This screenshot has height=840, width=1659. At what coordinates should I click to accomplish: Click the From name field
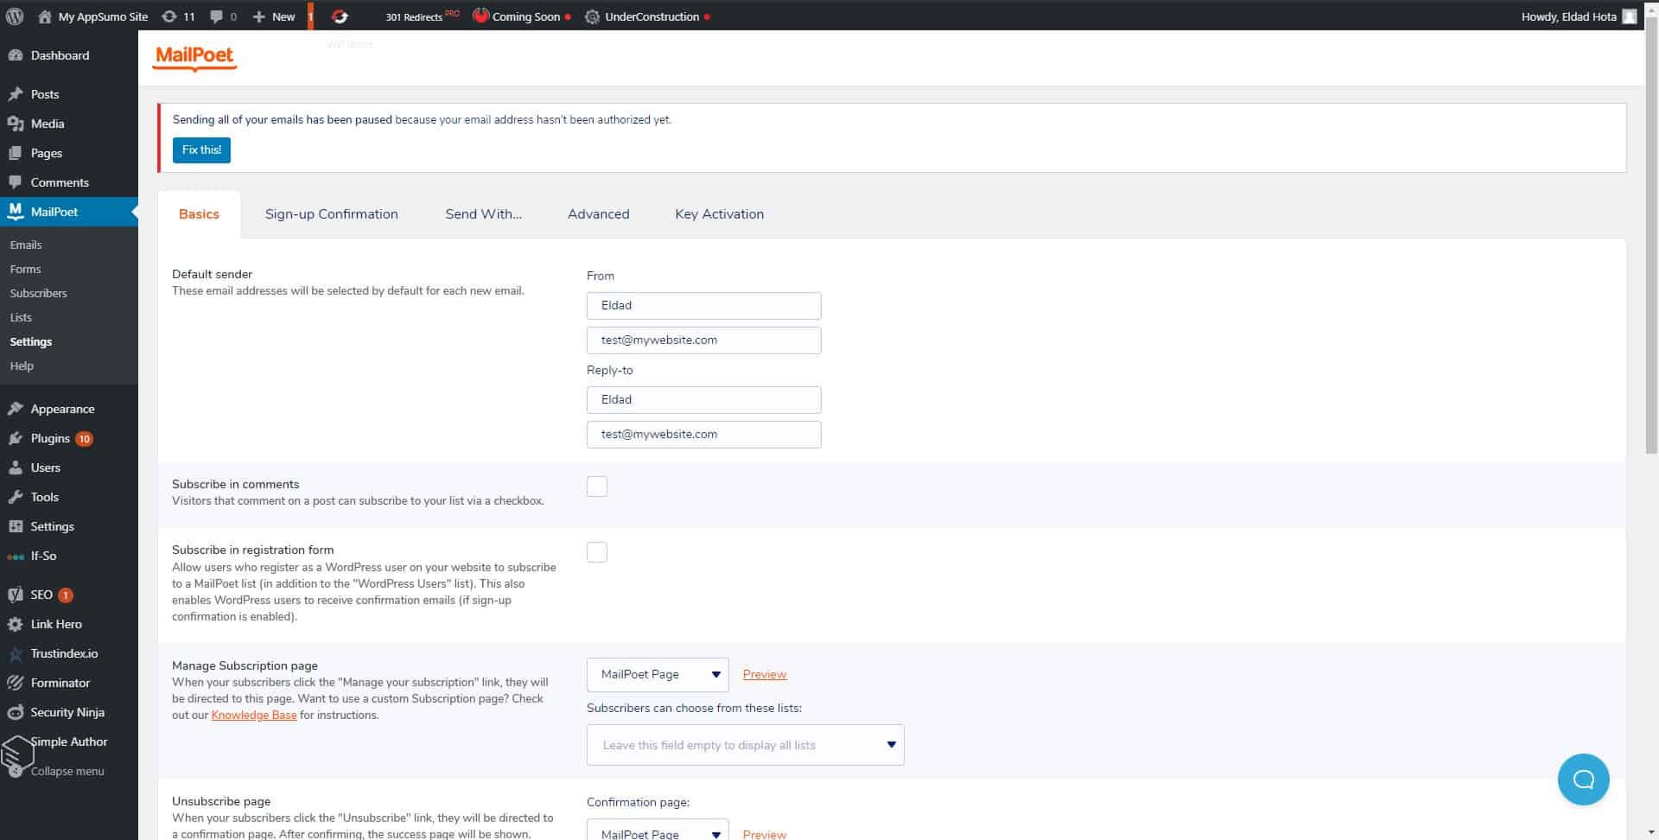pyautogui.click(x=703, y=306)
